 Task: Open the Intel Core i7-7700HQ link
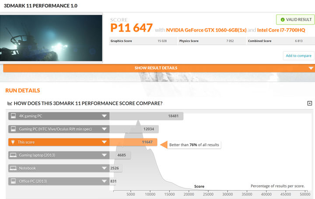point(281,29)
